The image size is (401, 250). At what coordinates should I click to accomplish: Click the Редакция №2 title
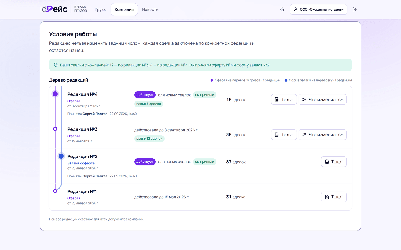82,157
